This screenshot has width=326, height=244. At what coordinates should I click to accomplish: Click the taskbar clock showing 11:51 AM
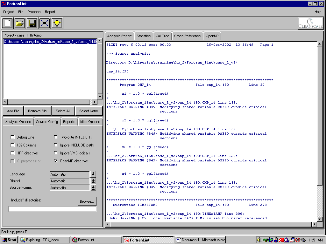315,240
